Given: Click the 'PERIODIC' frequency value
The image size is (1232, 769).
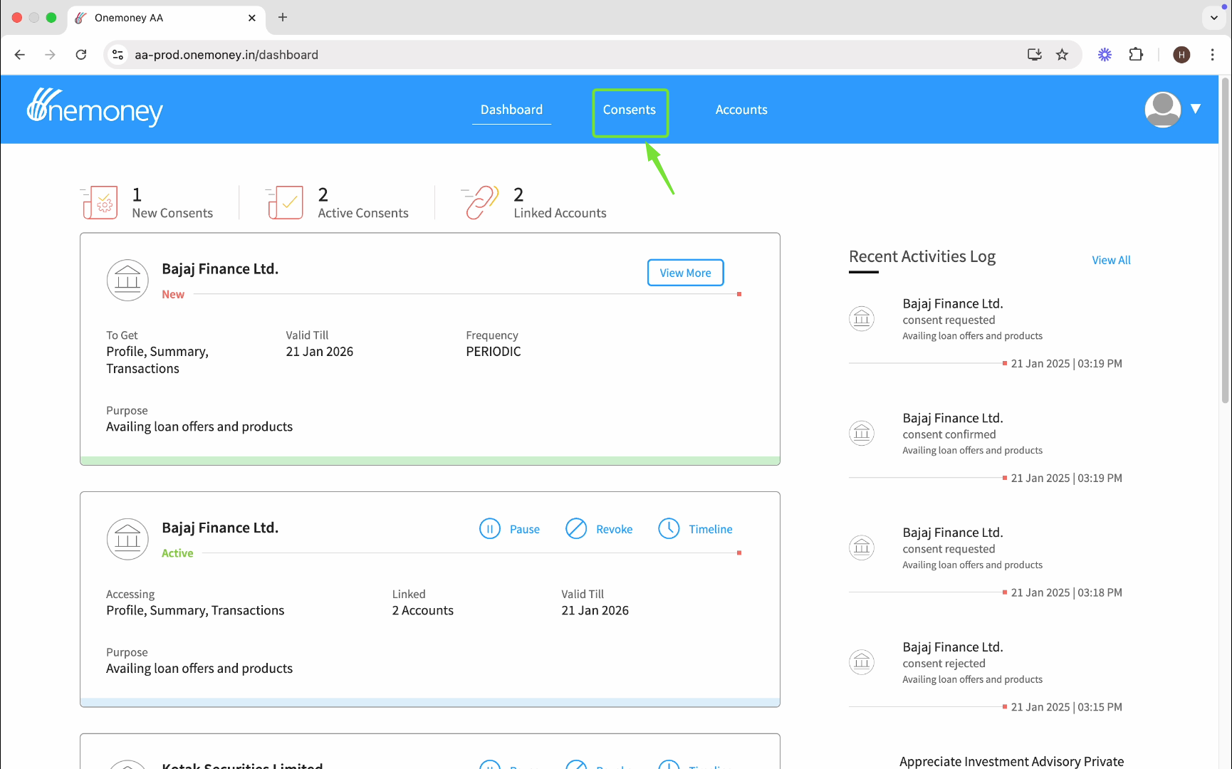Looking at the screenshot, I should (494, 352).
